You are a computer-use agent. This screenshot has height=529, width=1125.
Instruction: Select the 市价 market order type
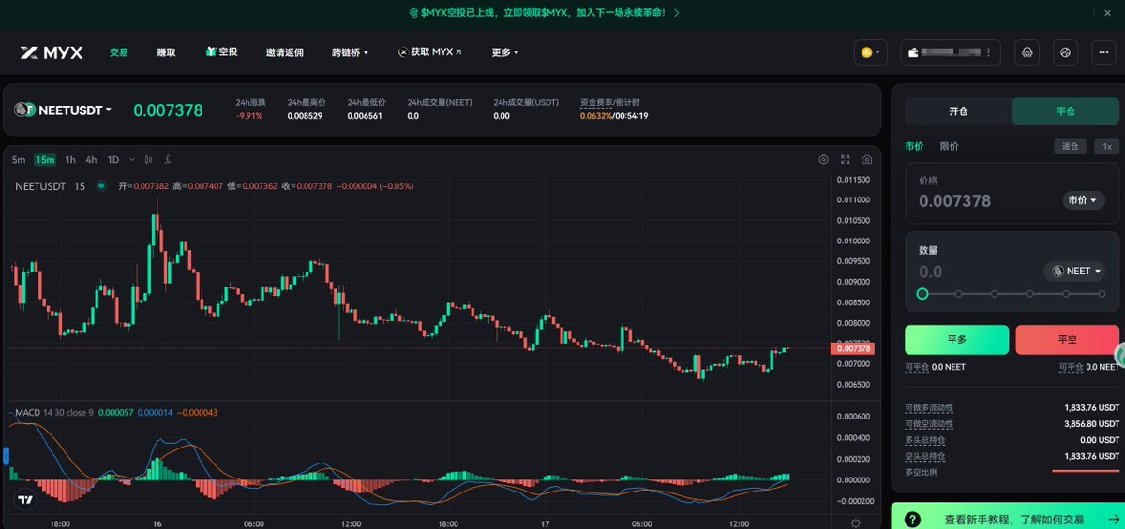pos(914,146)
